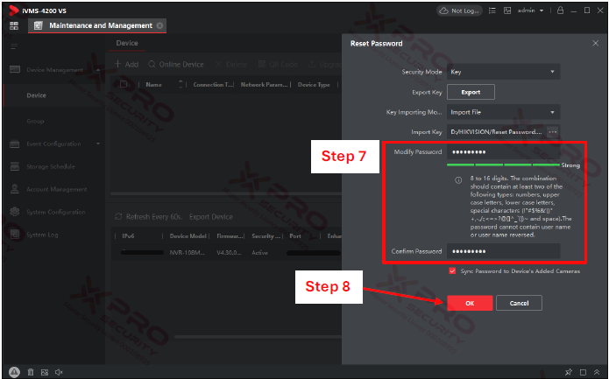Image resolution: width=609 pixels, height=379 pixels.
Task: Open the task list icon in title bar
Action: click(492, 11)
